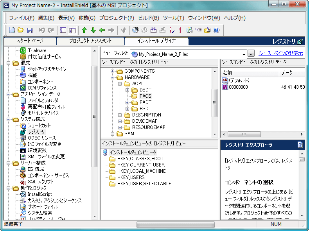Select Trialware in the view list
The width and height of the screenshot is (309, 231).
[37, 50]
